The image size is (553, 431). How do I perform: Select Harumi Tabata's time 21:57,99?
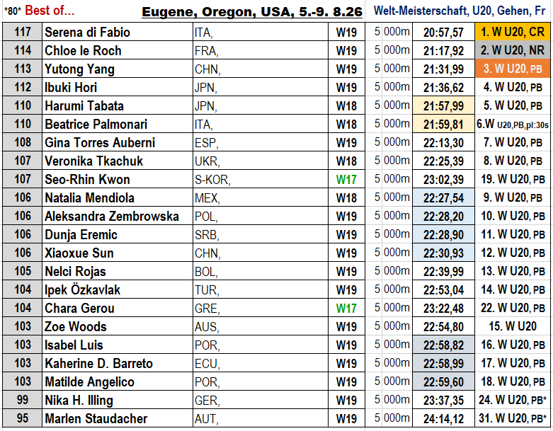click(443, 105)
